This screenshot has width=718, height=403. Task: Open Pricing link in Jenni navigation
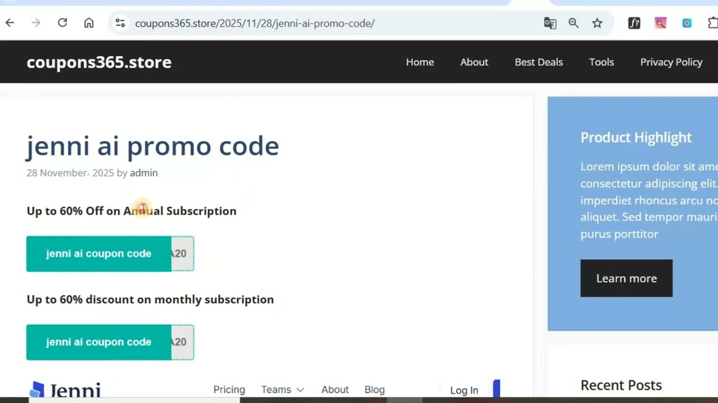point(229,390)
